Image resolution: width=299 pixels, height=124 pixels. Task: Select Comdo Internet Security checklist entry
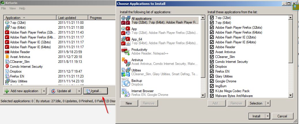click(x=232, y=62)
